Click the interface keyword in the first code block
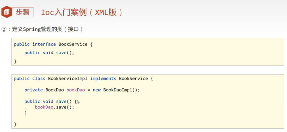287x132 pixels. coord(44,44)
